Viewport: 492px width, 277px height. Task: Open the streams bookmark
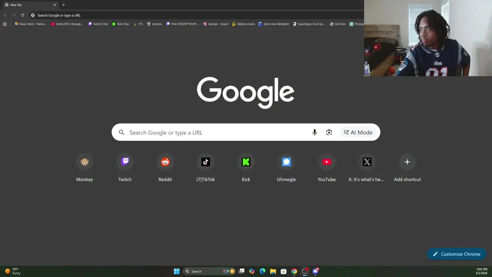[x=155, y=24]
